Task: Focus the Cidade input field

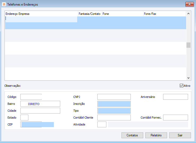Action: pyautogui.click(x=40, y=111)
